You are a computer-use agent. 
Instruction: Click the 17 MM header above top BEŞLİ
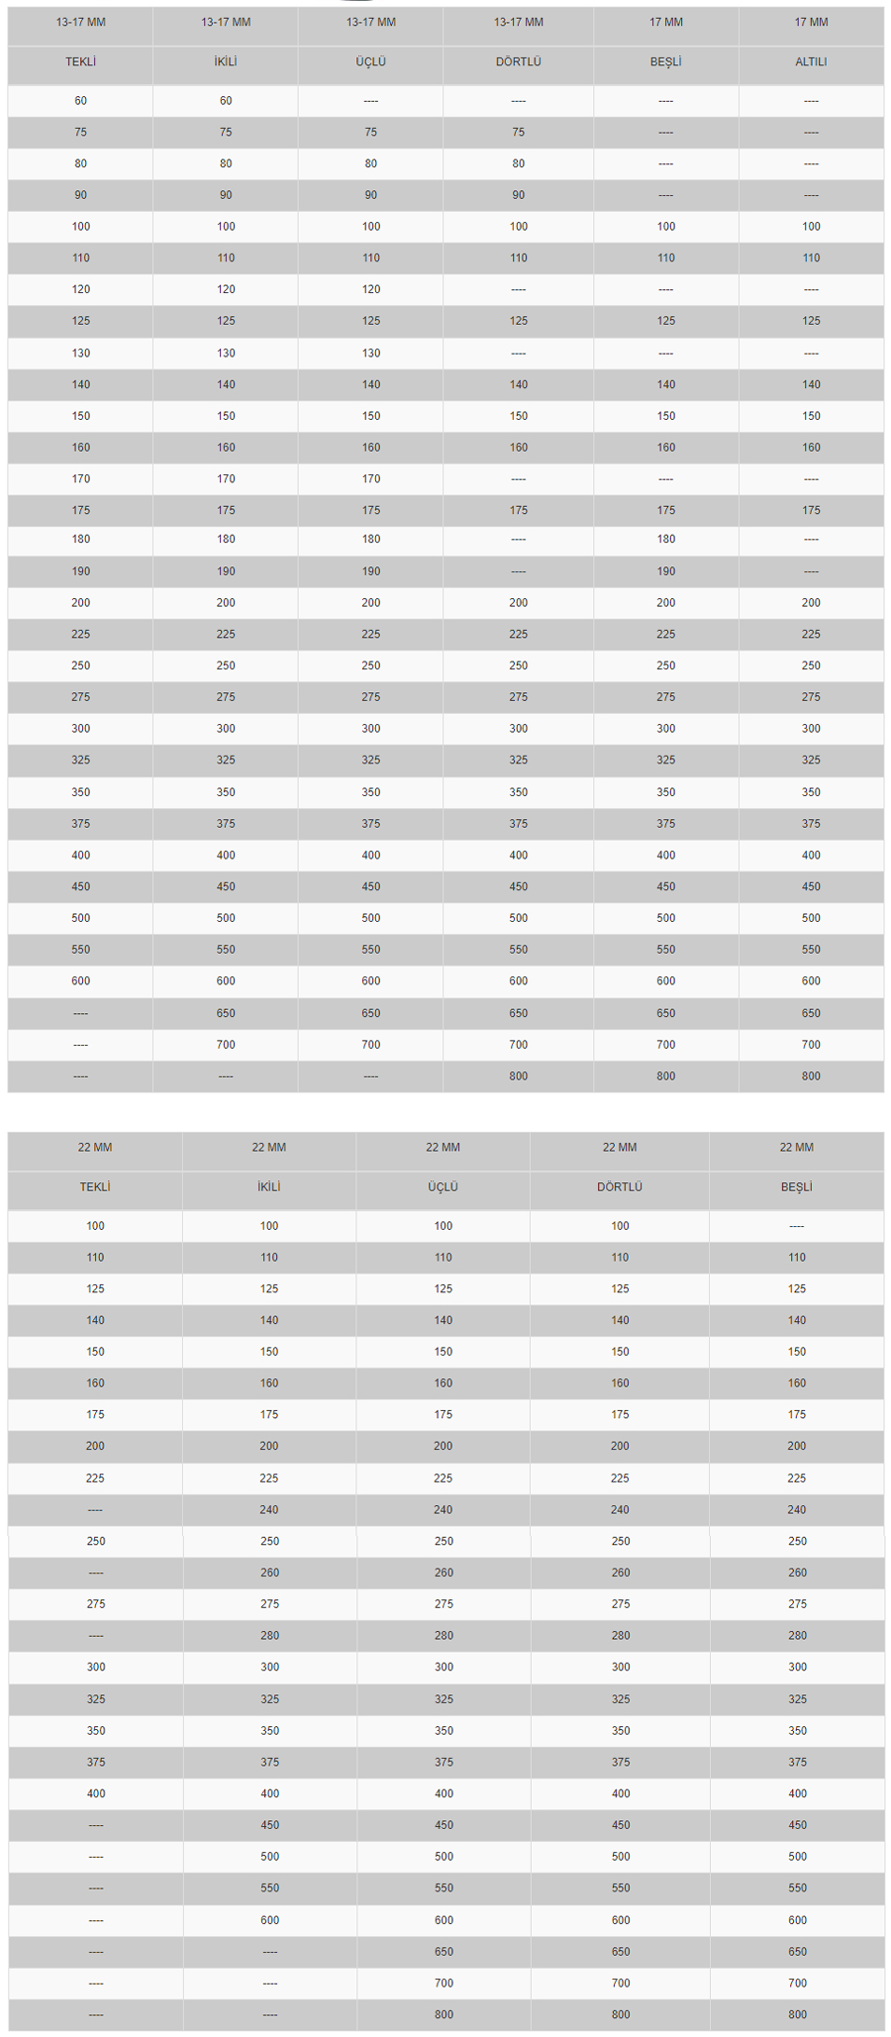[x=665, y=22]
